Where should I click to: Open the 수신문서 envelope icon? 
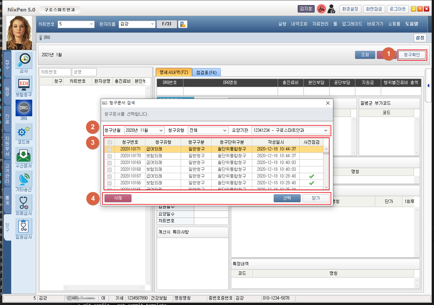(x=24, y=156)
